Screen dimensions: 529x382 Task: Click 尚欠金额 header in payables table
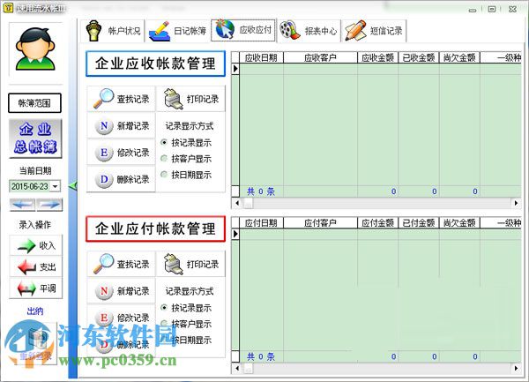(459, 222)
